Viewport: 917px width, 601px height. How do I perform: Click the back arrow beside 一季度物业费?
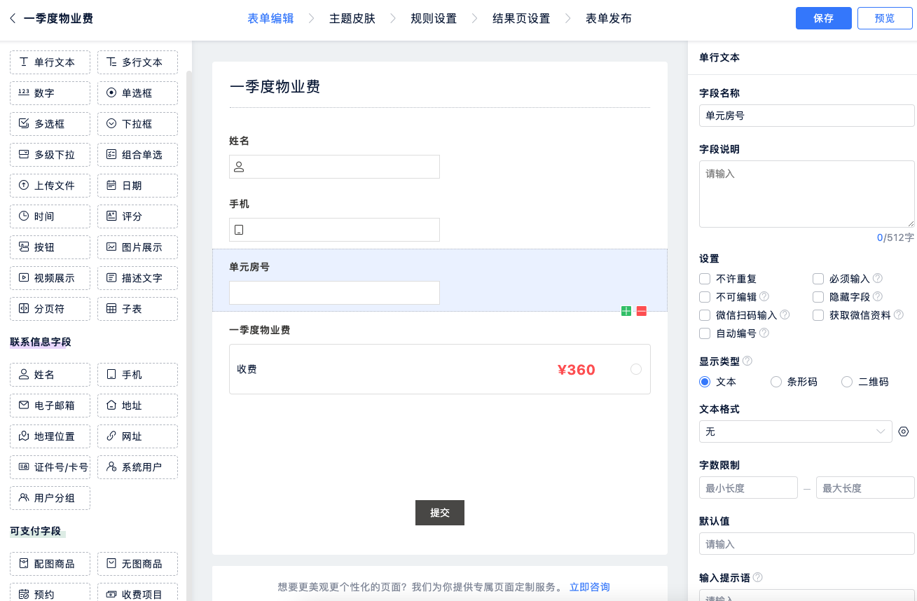pyautogui.click(x=13, y=18)
